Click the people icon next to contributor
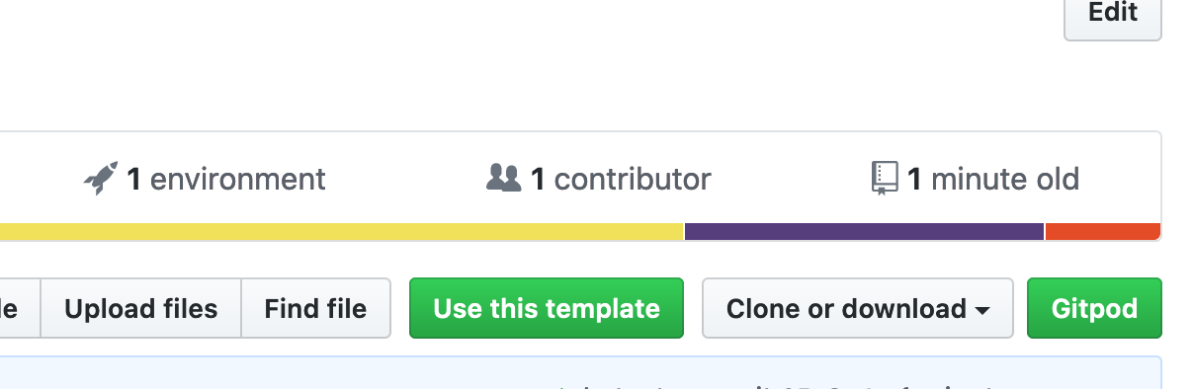This screenshot has height=389, width=1192. click(x=503, y=178)
